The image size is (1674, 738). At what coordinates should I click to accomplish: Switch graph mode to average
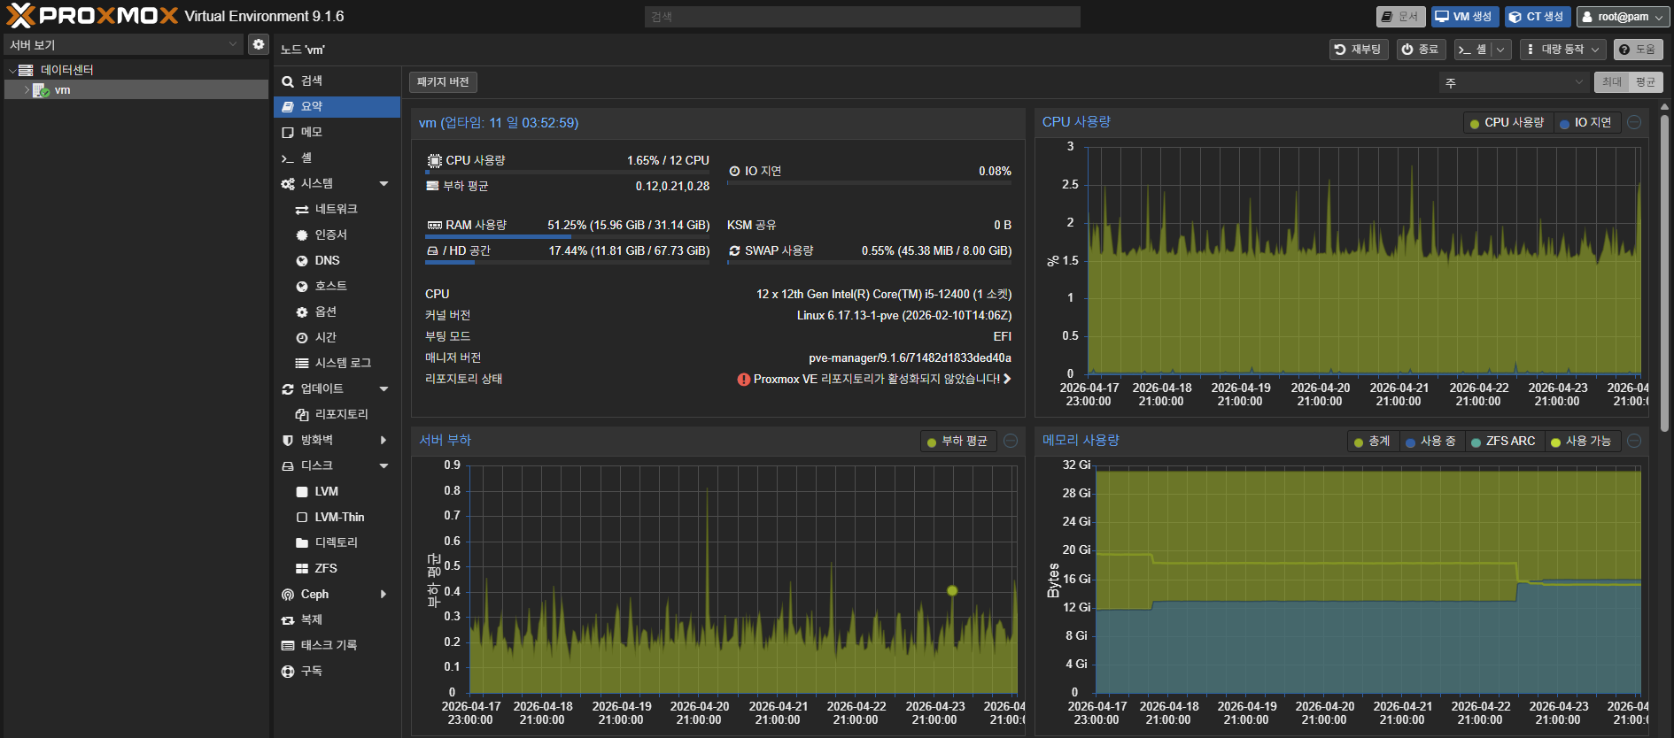coord(1645,82)
